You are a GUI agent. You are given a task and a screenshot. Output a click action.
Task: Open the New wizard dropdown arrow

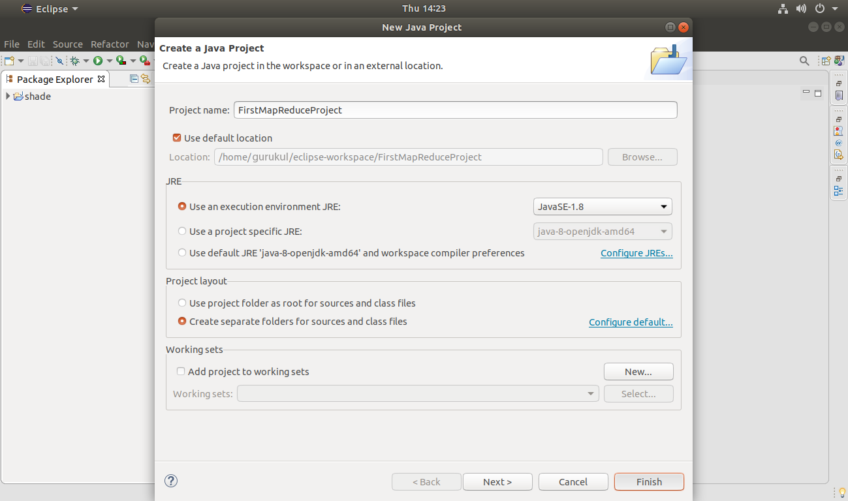[x=21, y=61]
